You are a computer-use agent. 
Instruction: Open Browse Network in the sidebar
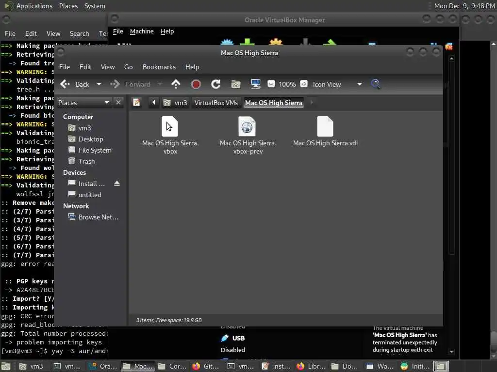point(98,217)
